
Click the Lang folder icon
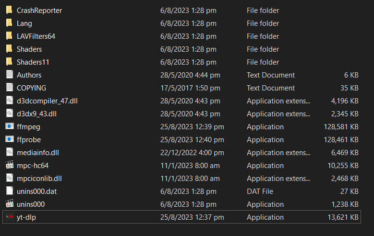point(9,23)
